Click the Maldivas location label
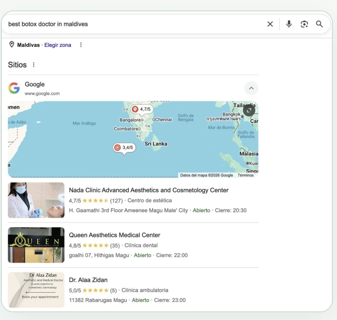This screenshot has width=337, height=320. tap(28, 45)
